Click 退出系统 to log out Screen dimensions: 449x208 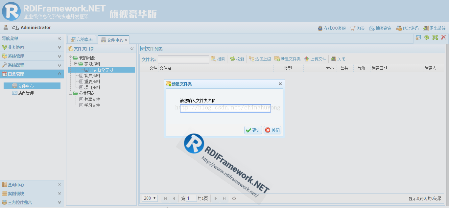click(434, 28)
